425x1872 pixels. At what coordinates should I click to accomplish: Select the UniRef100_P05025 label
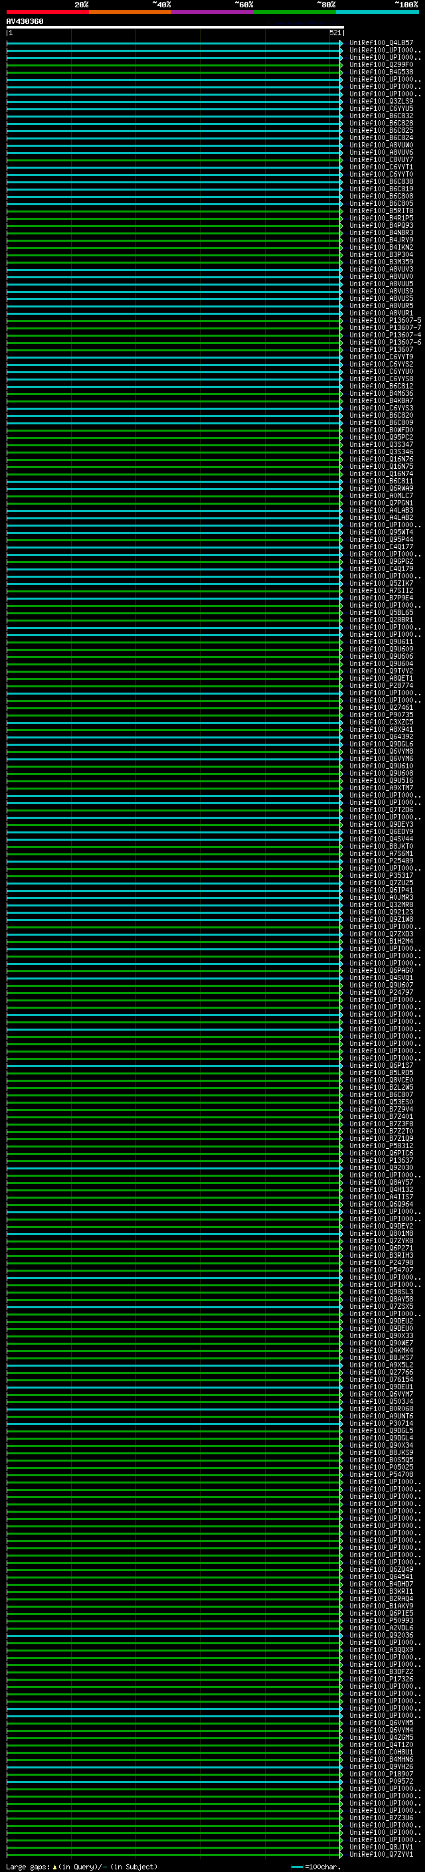click(x=381, y=1467)
